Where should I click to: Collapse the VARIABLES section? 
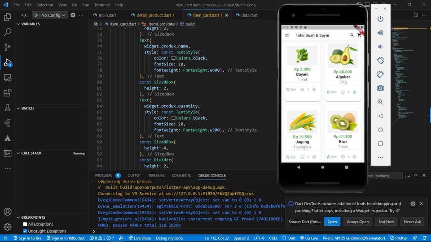(31, 24)
